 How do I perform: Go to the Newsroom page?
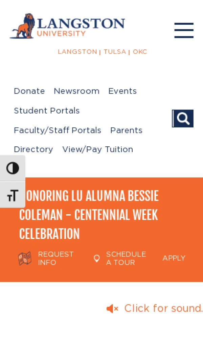(76, 91)
